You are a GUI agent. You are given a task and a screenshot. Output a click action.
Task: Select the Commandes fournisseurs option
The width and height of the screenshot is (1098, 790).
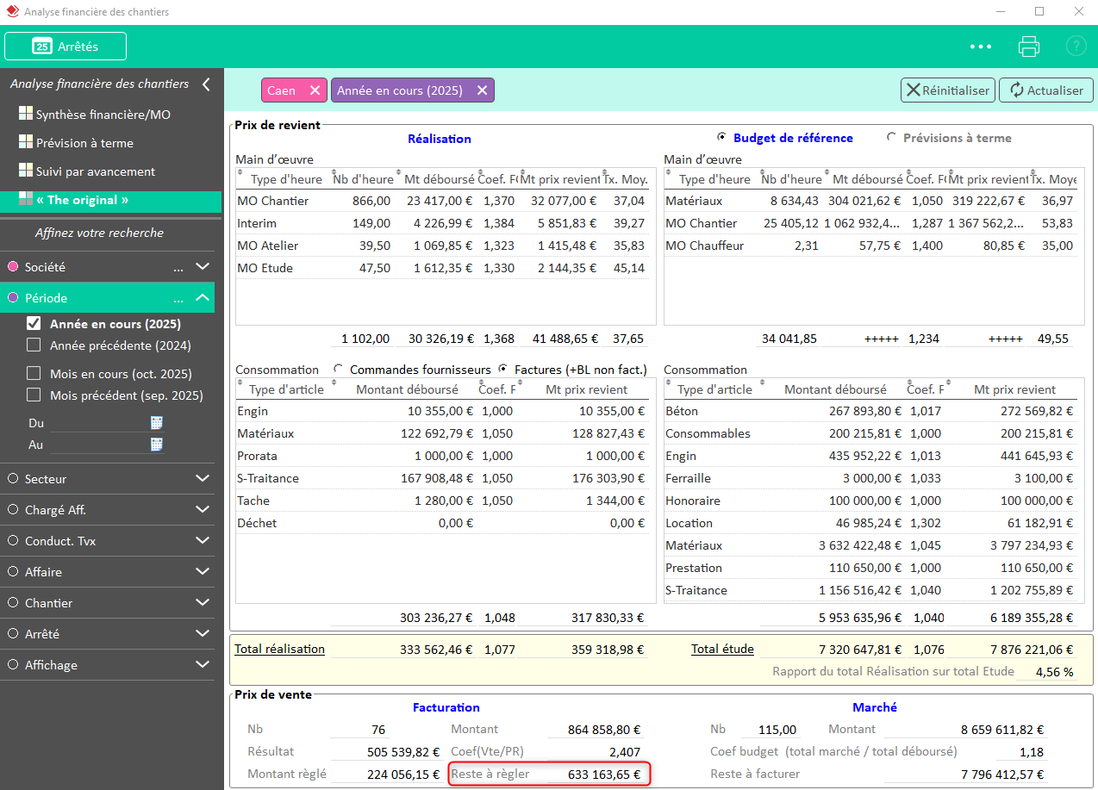point(338,369)
